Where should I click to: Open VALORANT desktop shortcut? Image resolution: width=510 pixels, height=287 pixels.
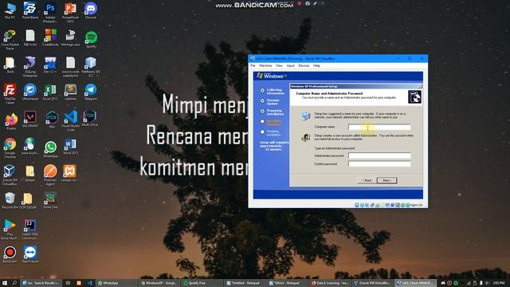point(30,119)
